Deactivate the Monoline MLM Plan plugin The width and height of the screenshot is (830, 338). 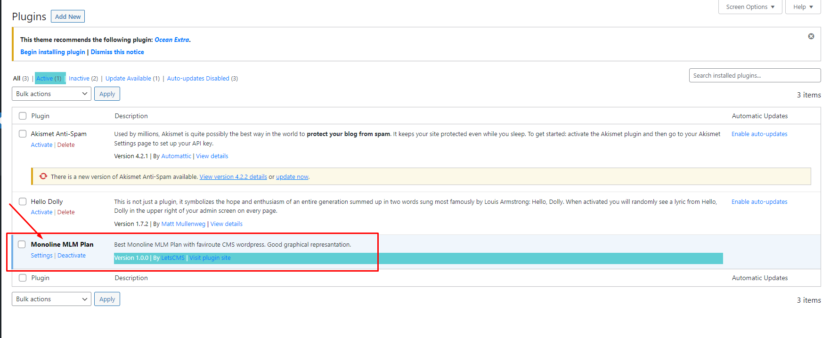(72, 256)
